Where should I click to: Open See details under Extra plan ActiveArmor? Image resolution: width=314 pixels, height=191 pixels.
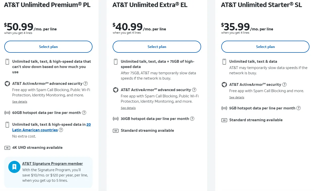coord(128,108)
